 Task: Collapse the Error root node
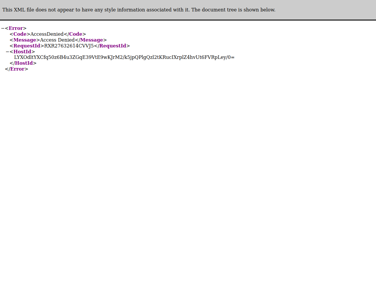point(3,28)
